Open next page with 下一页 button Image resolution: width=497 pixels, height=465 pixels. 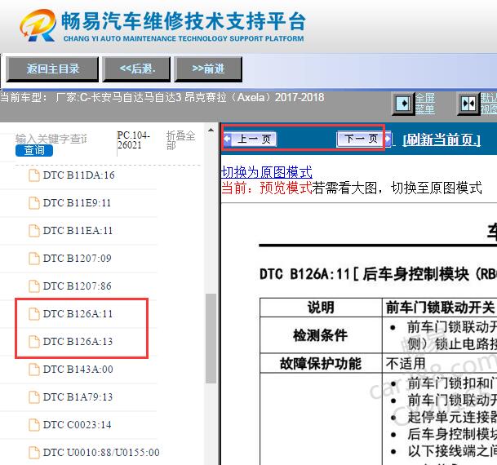pos(363,139)
